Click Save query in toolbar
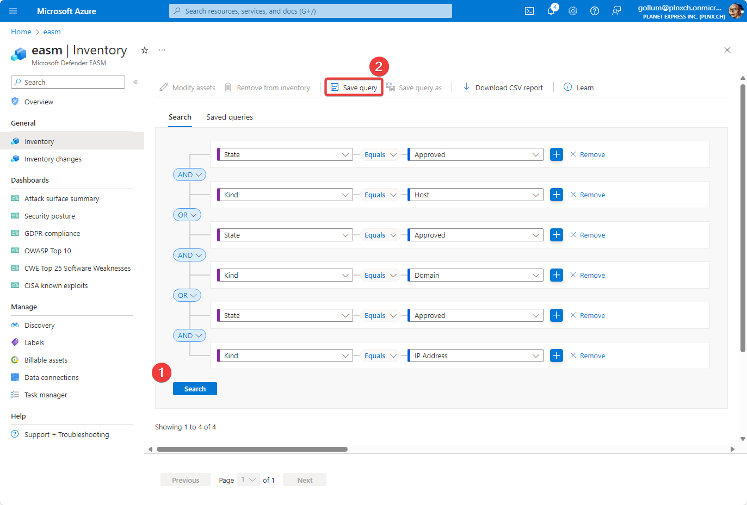 [x=354, y=88]
